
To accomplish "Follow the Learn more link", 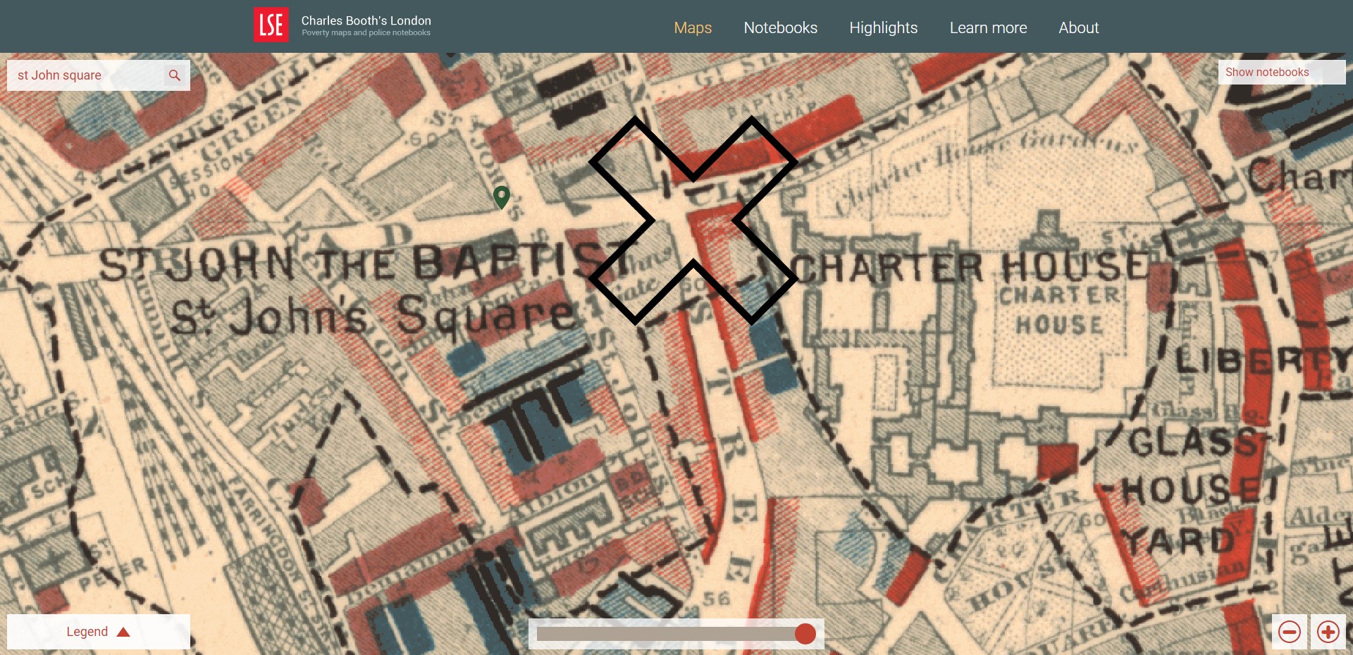I will (x=988, y=27).
